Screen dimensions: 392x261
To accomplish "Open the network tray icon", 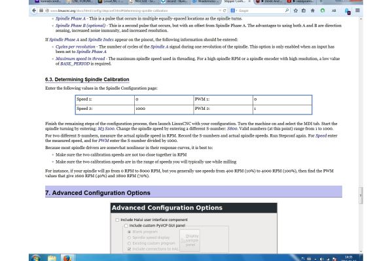I will [x=328, y=259].
